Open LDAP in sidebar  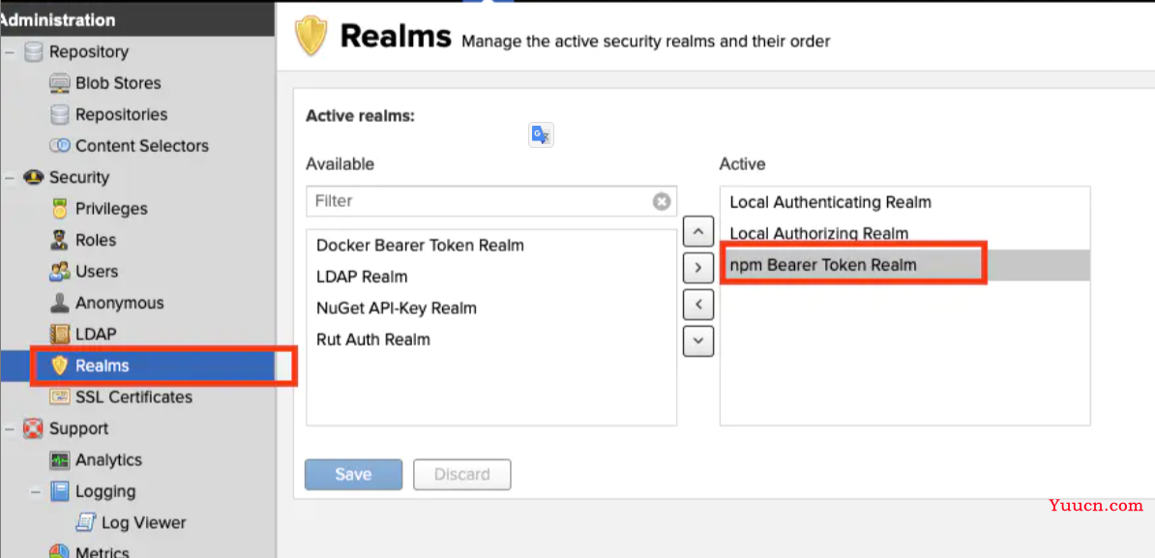point(96,335)
